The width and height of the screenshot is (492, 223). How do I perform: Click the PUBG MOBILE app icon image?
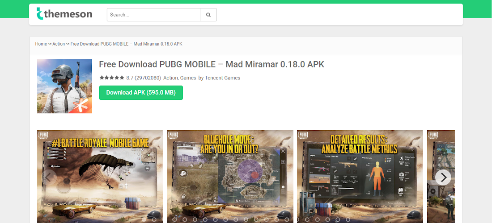click(x=64, y=86)
